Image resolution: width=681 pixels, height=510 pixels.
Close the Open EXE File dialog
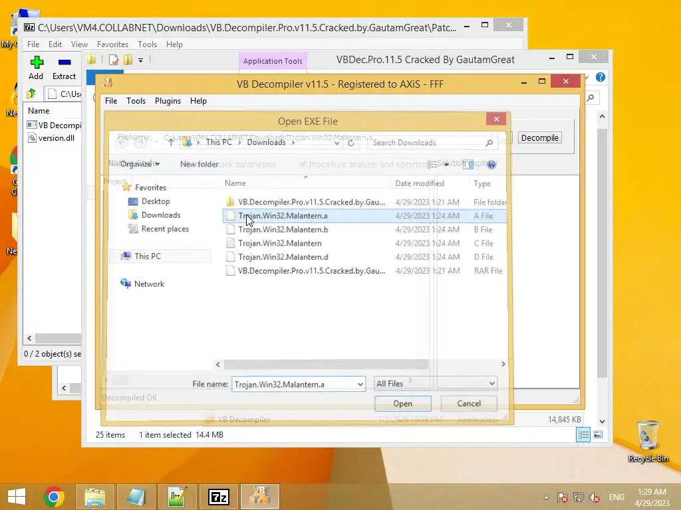coord(496,120)
